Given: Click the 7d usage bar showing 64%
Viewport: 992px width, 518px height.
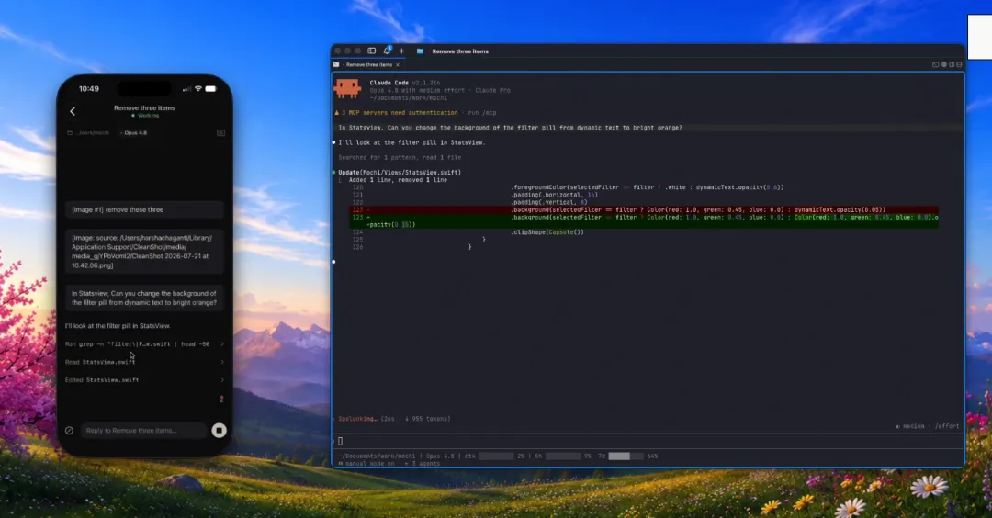Looking at the screenshot, I should tap(626, 456).
